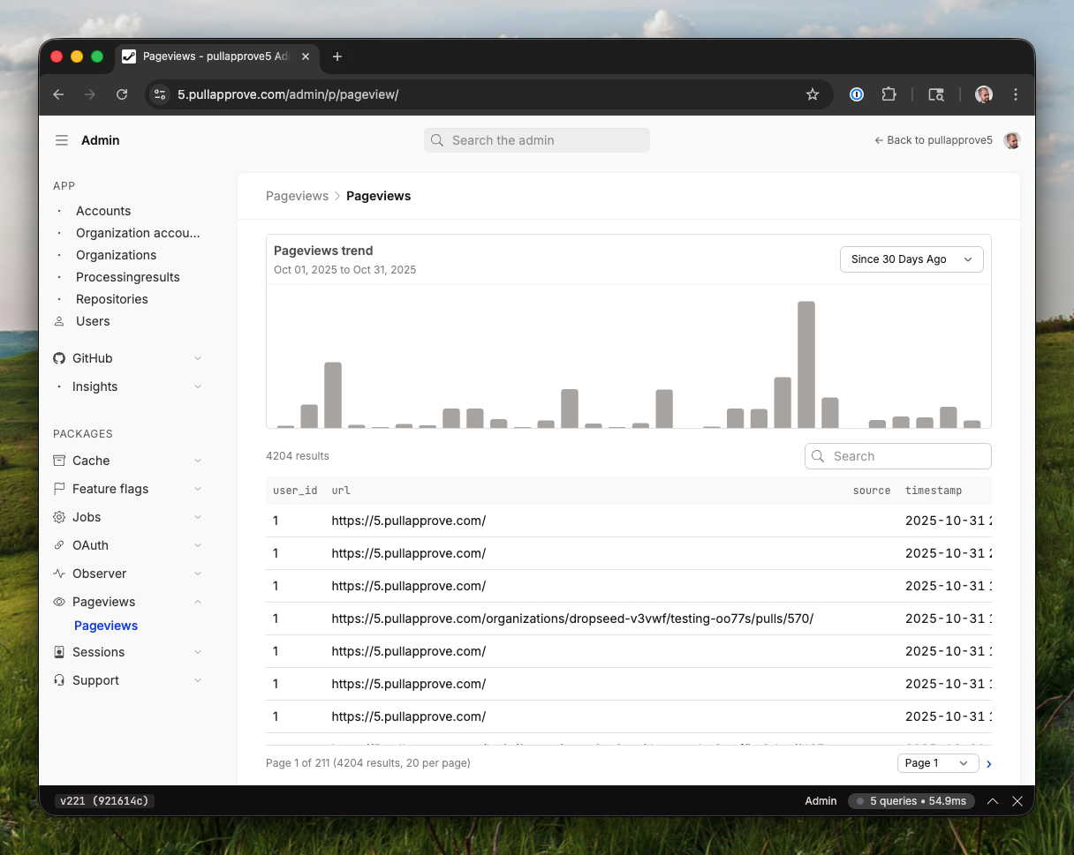
Task: Open the Page 1 selector dropdown
Action: click(937, 763)
